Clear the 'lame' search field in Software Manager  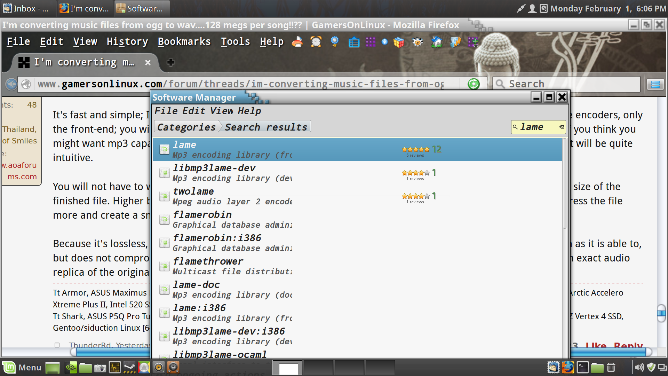pyautogui.click(x=561, y=127)
